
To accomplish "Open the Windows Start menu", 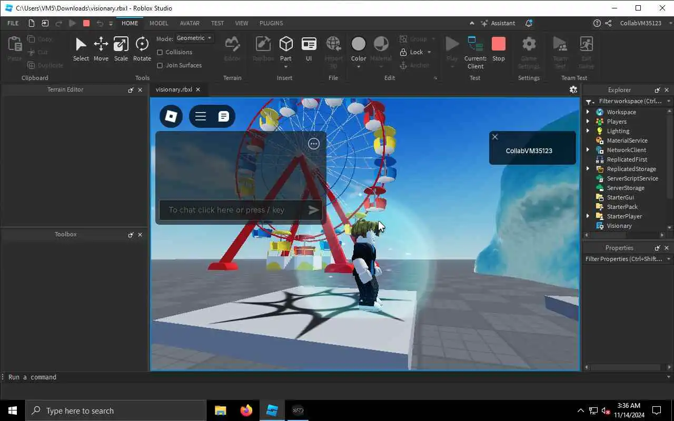I will (x=13, y=410).
